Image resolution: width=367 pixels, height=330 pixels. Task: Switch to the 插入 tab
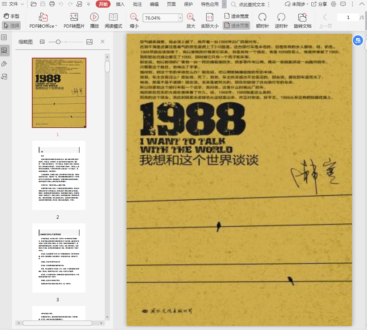pyautogui.click(x=120, y=4)
